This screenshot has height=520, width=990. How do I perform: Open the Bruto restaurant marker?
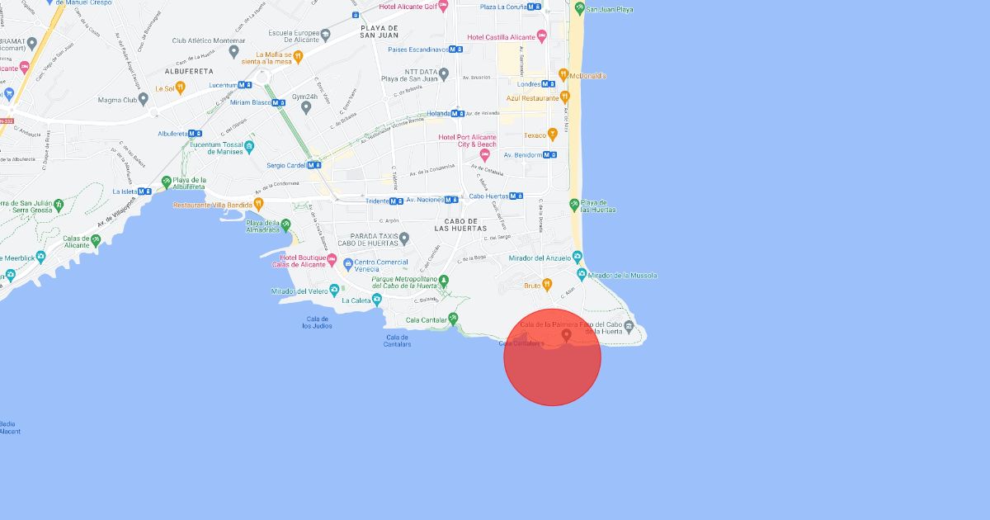point(547,286)
